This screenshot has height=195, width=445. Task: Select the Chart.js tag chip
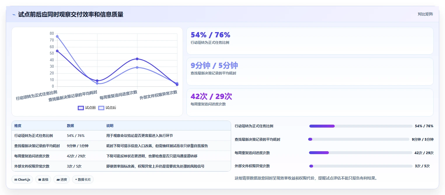[22, 180]
